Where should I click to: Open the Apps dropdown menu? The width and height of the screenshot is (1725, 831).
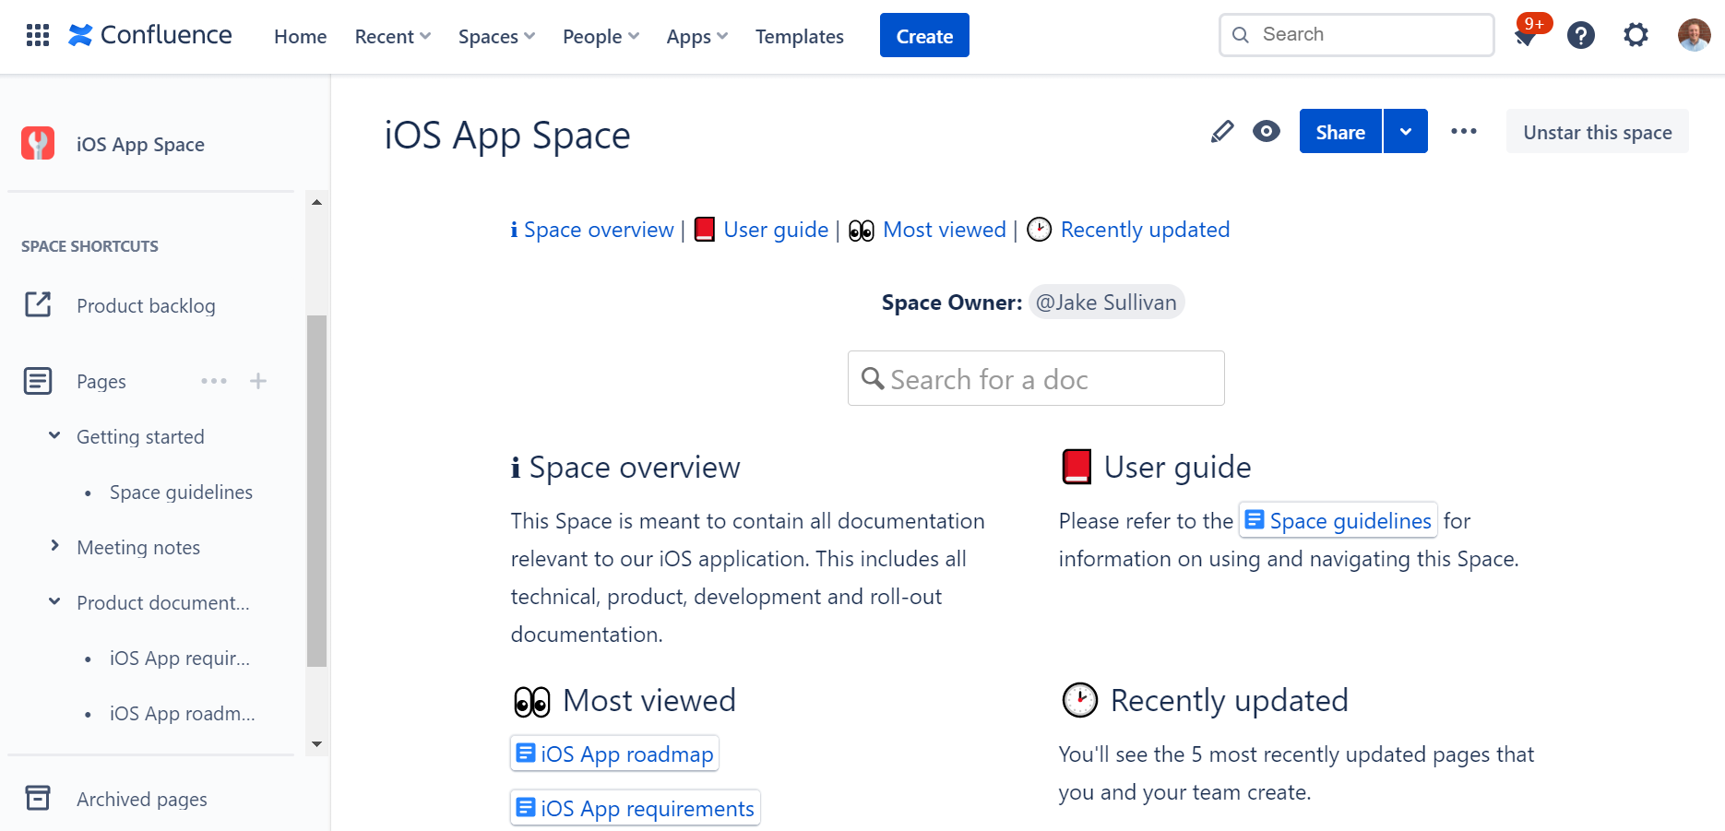697,36
